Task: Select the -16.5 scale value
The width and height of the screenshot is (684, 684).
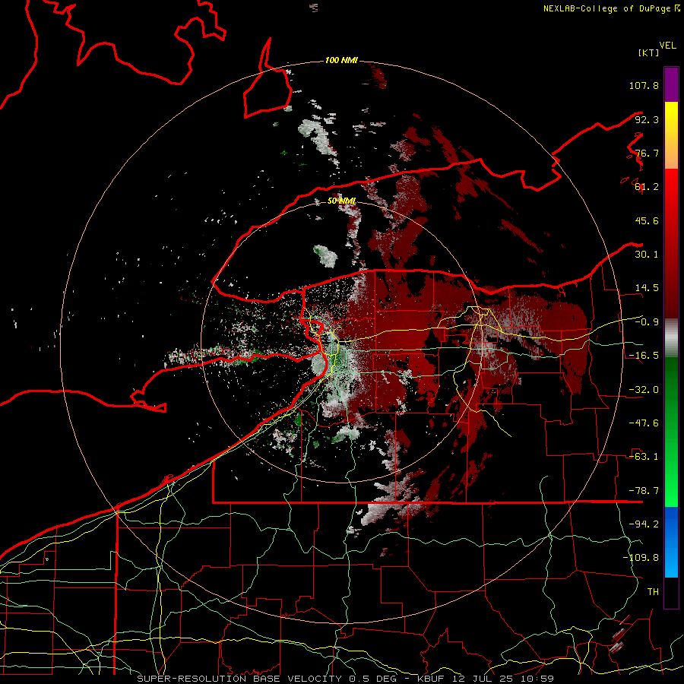Action: click(644, 356)
